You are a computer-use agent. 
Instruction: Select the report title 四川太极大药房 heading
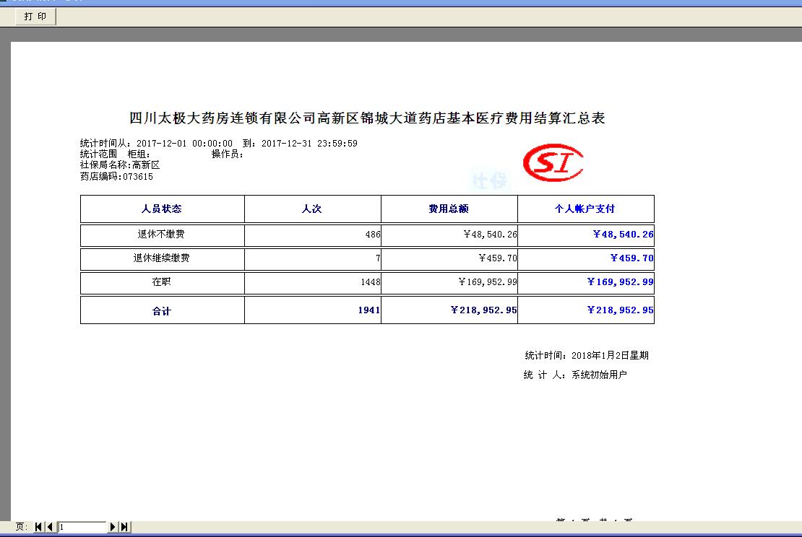(367, 118)
